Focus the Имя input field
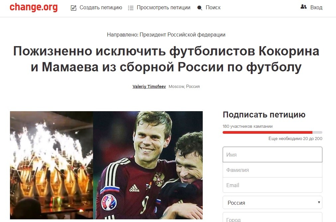The image size is (336, 222). point(273,154)
